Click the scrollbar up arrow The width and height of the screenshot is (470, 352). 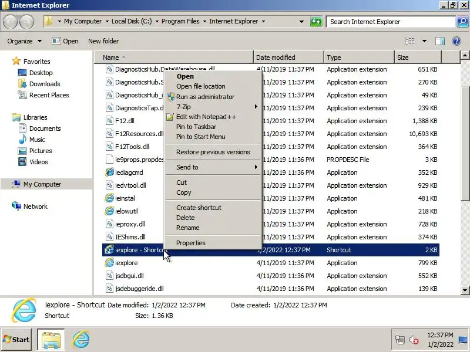[465, 55]
